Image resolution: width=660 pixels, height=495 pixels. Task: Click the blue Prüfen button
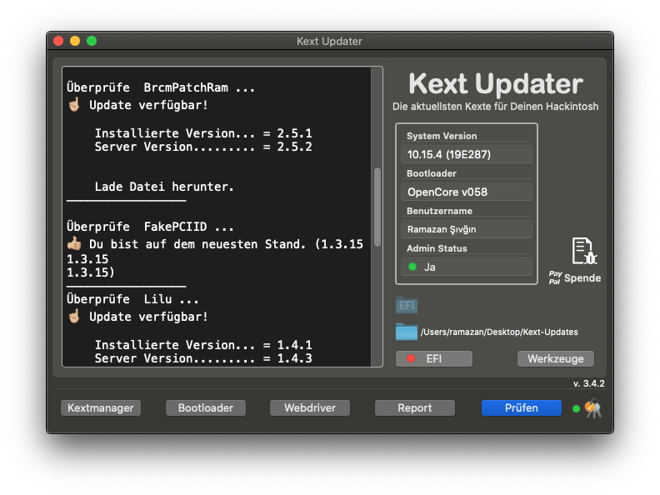[521, 407]
